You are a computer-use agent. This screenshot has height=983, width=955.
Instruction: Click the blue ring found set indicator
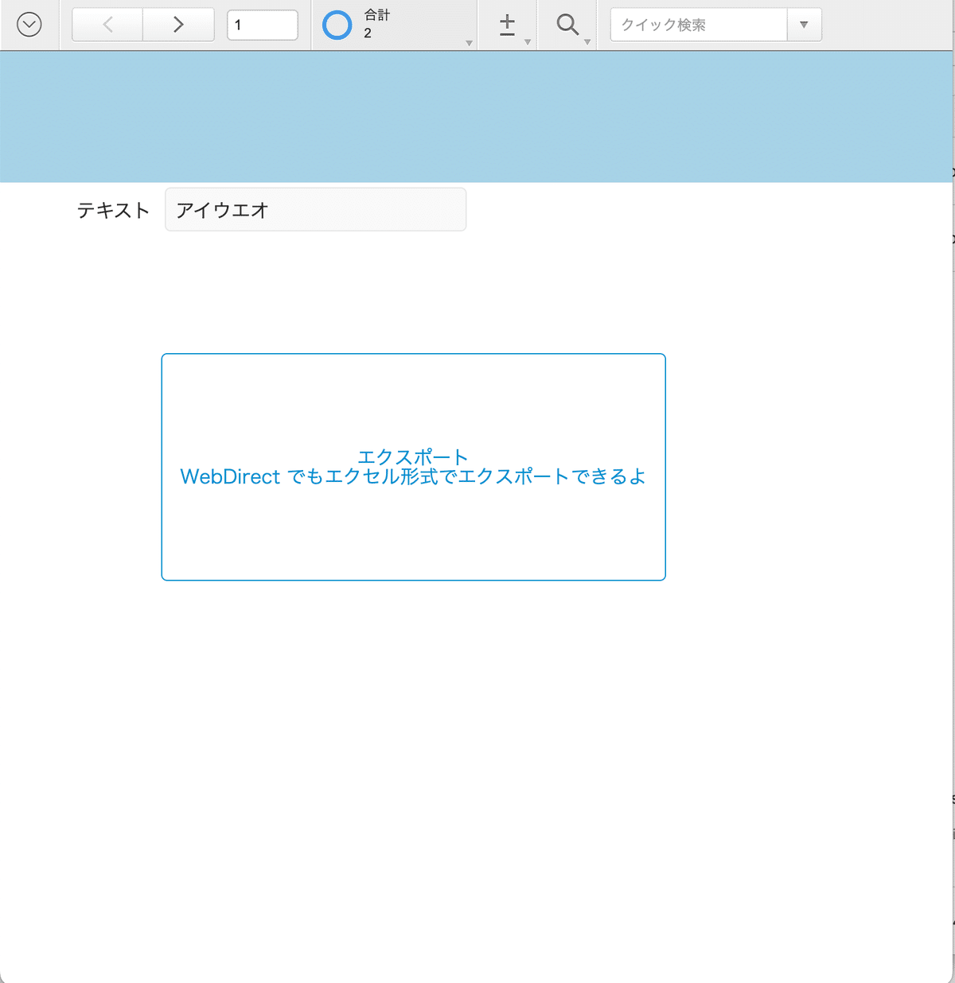pyautogui.click(x=337, y=25)
